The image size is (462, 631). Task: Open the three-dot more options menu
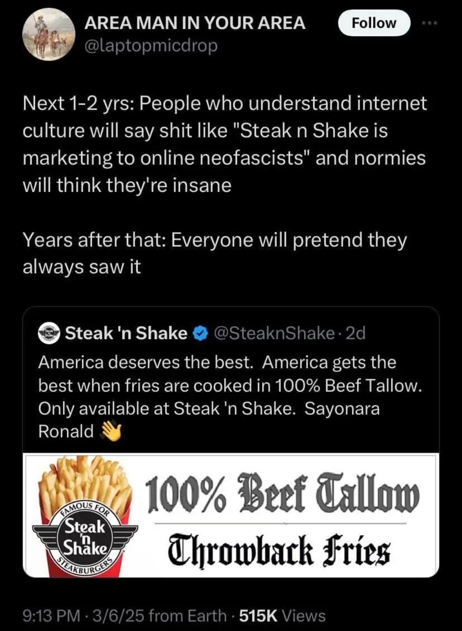pos(429,23)
